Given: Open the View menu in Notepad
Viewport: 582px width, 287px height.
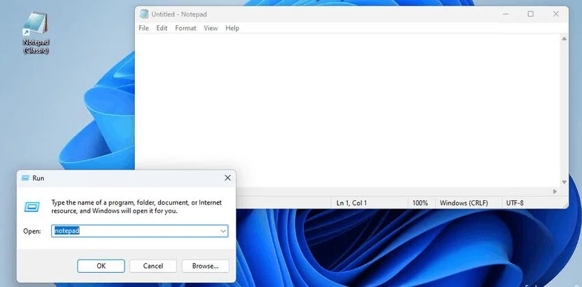Looking at the screenshot, I should (210, 28).
